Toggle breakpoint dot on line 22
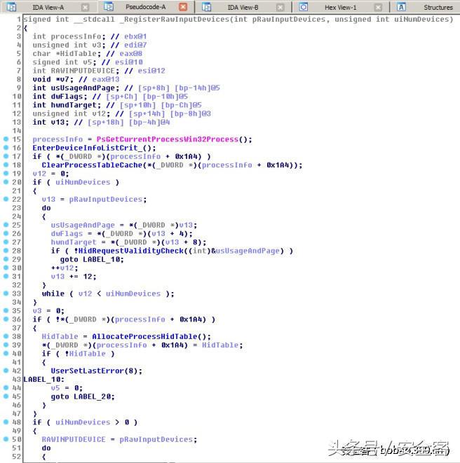The image size is (460, 463). pyautogui.click(x=6, y=199)
